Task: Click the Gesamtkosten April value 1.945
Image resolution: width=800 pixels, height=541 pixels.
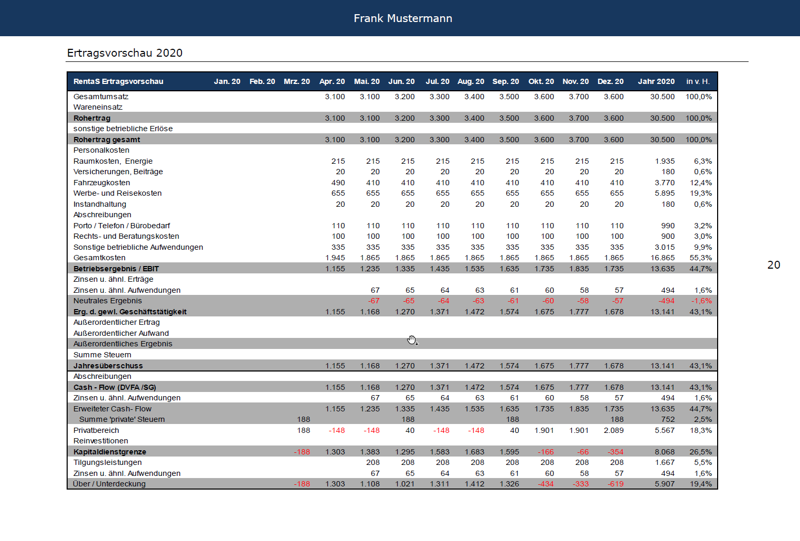Action: pyautogui.click(x=335, y=258)
